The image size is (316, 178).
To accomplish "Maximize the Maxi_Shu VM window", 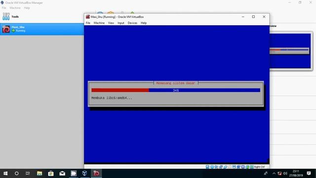I will 253,17.
